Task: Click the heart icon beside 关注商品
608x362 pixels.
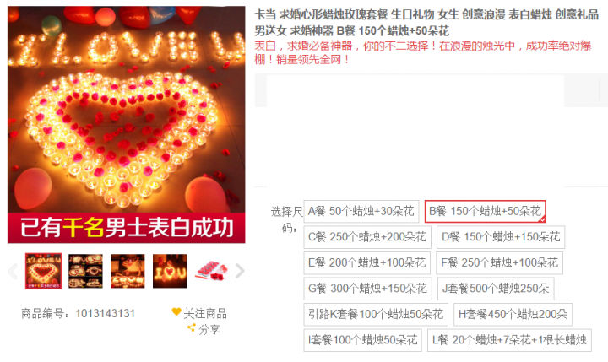Action: [176, 311]
